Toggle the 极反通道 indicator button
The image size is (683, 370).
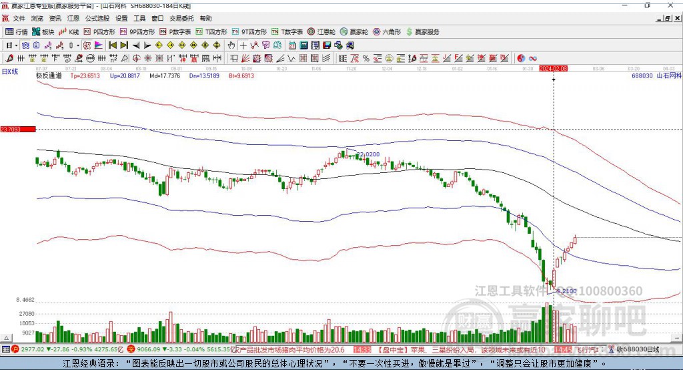[x=87, y=45]
